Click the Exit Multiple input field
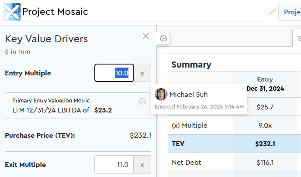 point(114,165)
